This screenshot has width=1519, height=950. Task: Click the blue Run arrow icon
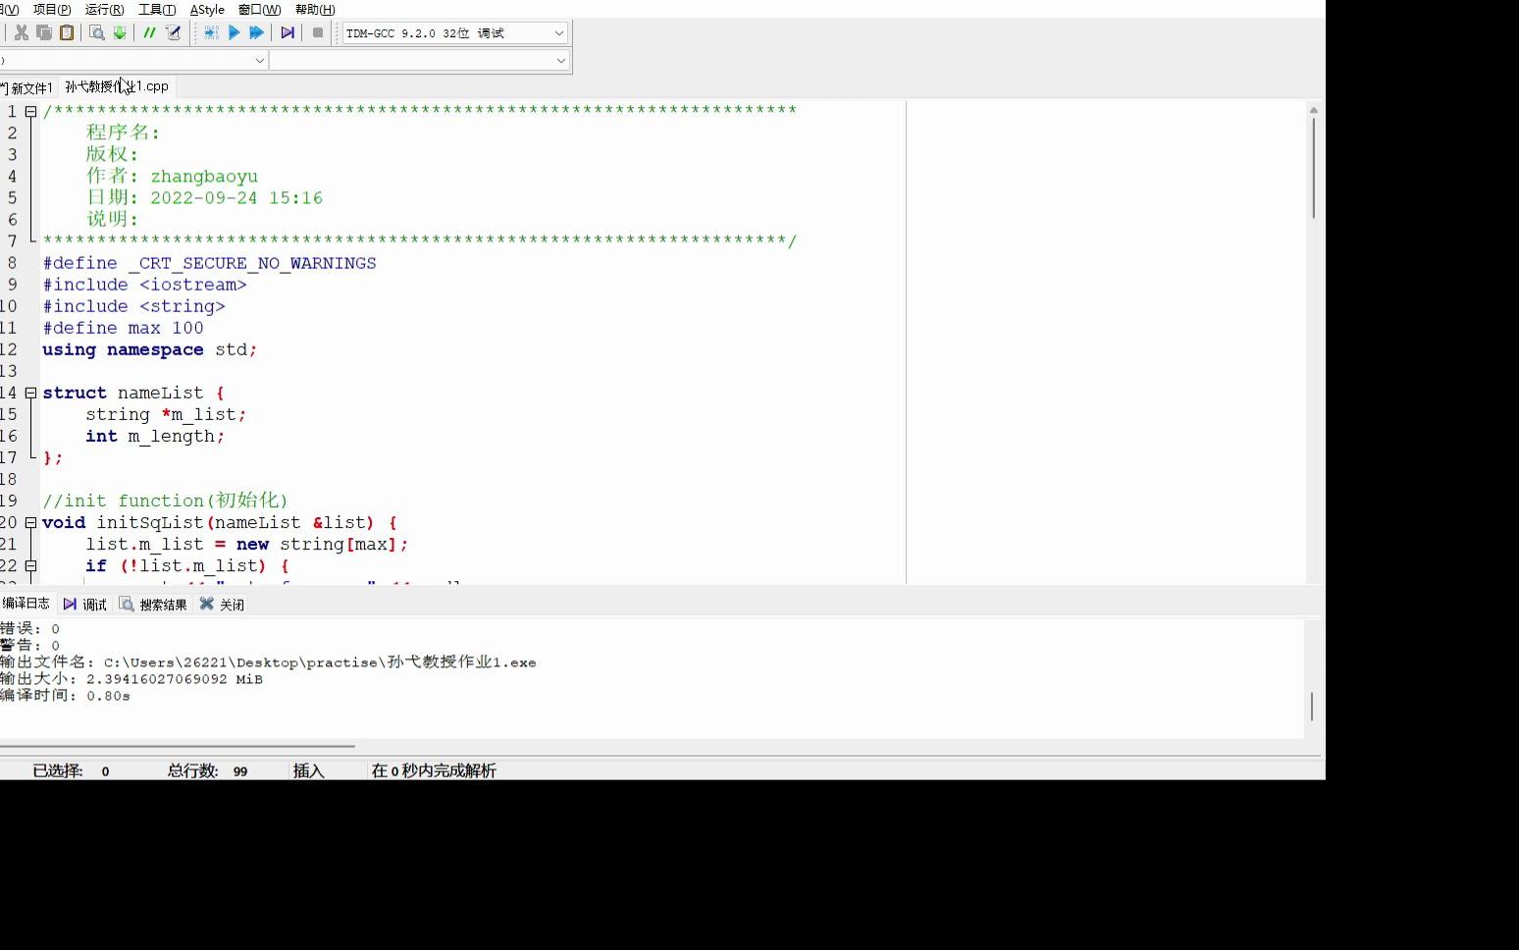(x=234, y=32)
